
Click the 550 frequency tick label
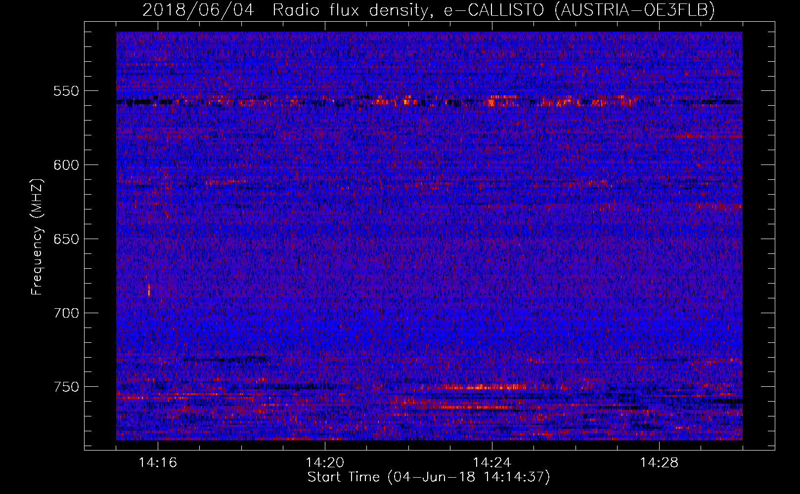(66, 91)
